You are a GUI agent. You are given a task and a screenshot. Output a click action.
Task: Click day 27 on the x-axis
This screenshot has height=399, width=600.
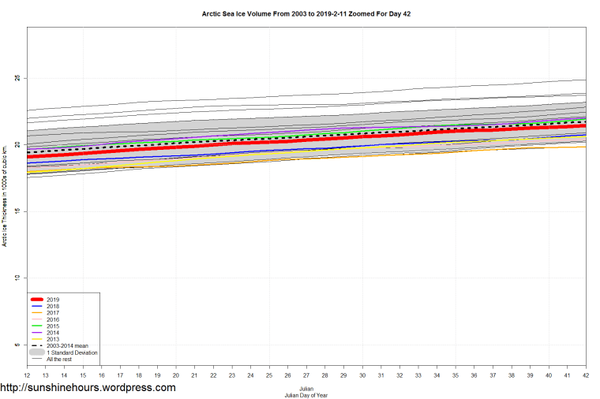click(x=306, y=376)
